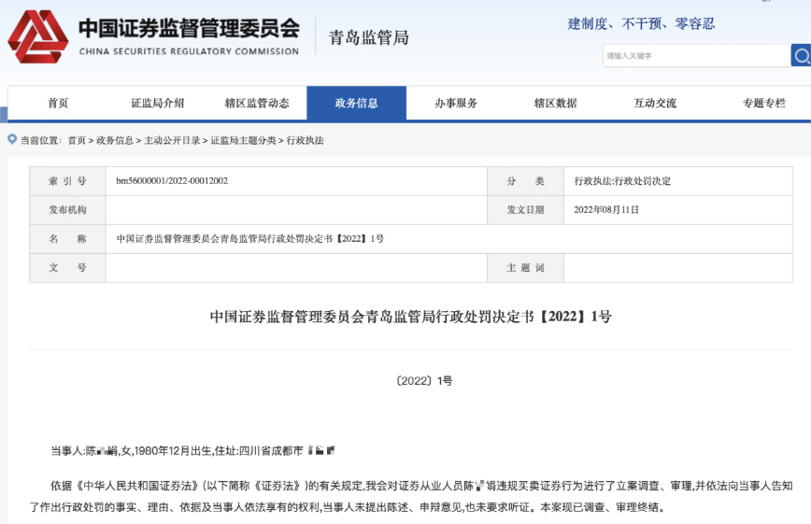The height and width of the screenshot is (524, 811).
Task: Open the 辖区数据 navigation tab
Action: pyautogui.click(x=555, y=103)
